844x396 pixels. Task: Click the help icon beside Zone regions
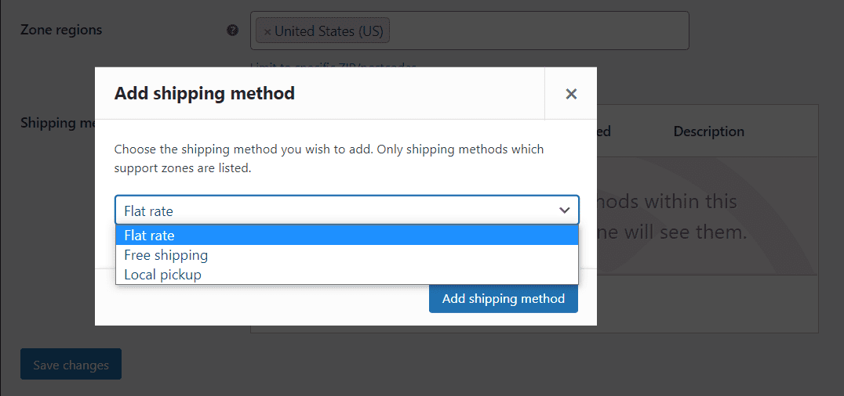point(232,31)
